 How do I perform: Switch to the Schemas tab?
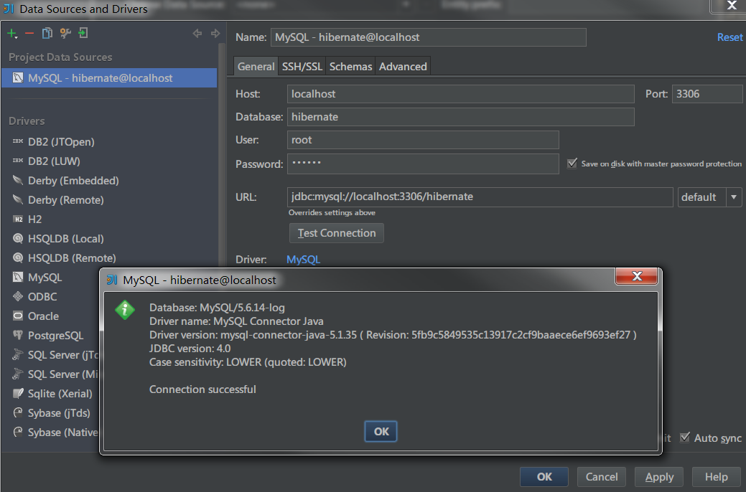(350, 67)
